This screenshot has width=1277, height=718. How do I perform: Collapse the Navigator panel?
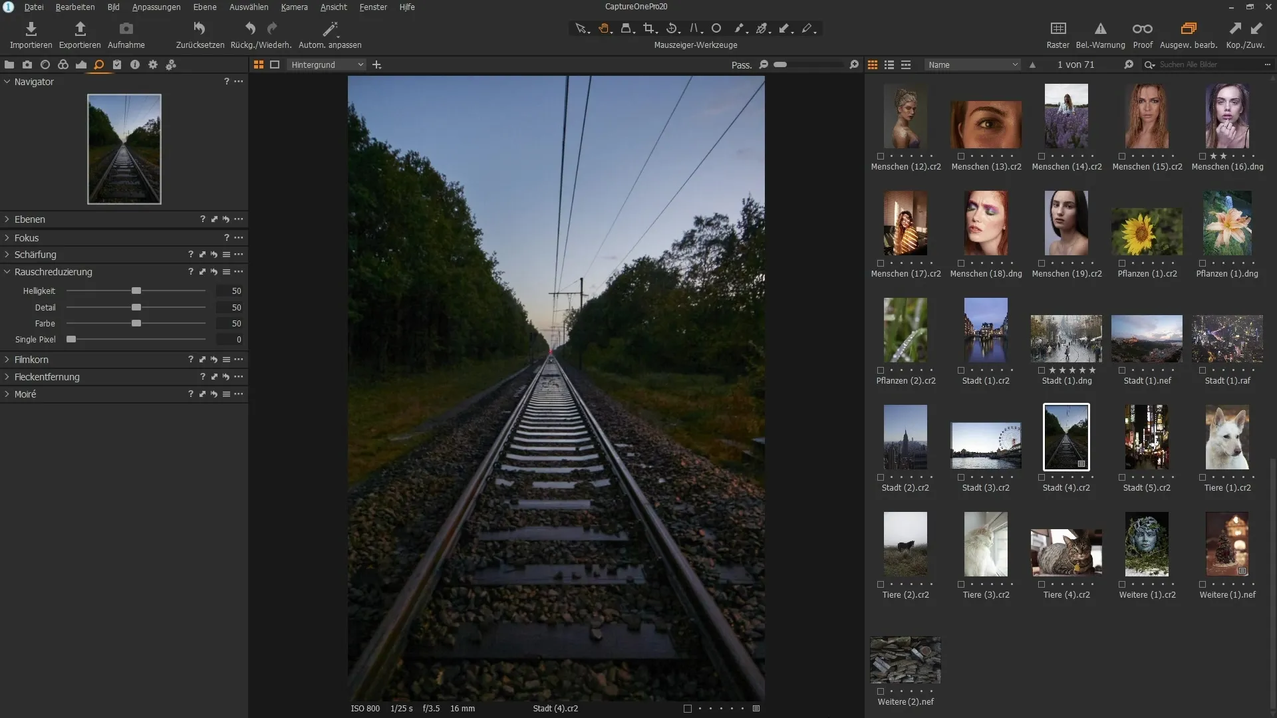pyautogui.click(x=7, y=82)
